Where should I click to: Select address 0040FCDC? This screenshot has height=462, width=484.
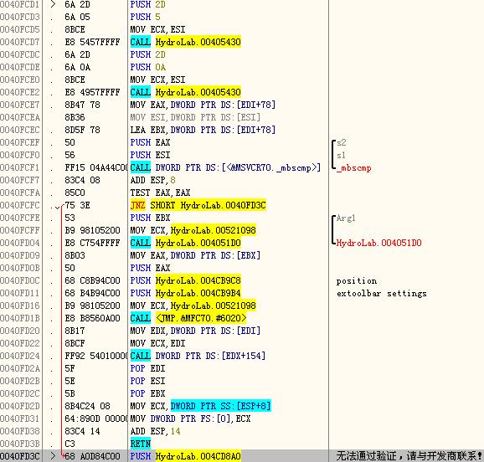[x=20, y=54]
